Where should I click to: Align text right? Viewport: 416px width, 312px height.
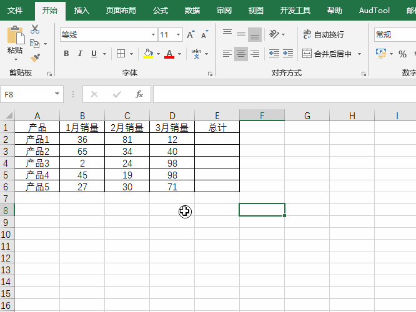(x=255, y=54)
